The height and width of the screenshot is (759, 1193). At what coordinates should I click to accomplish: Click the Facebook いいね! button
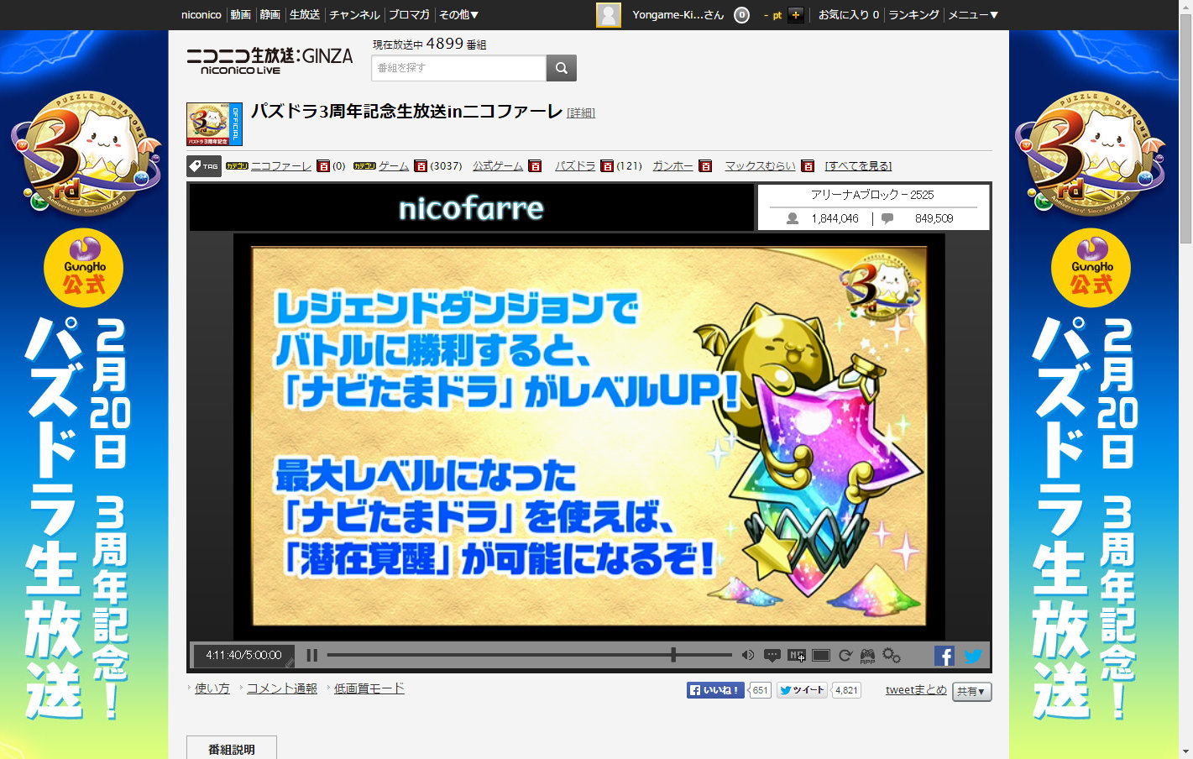coord(715,690)
